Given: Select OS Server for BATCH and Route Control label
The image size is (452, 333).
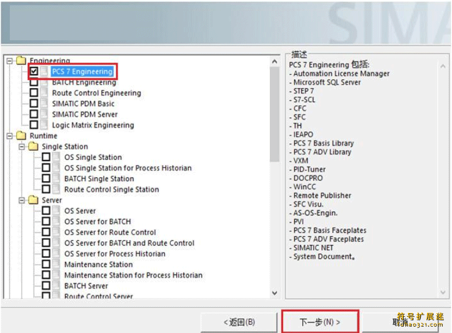Looking at the screenshot, I should pos(129,243).
